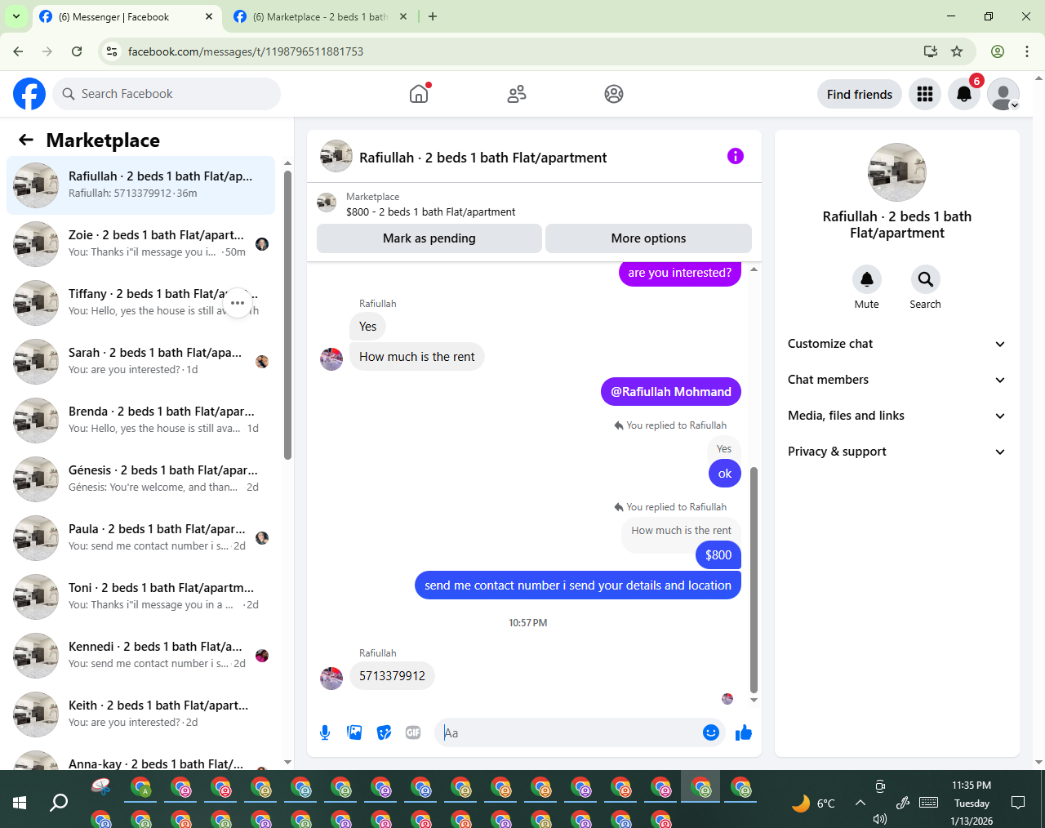Screen dimensions: 1045x828
Task: Open Génesis conversation in the list
Action: [140, 479]
